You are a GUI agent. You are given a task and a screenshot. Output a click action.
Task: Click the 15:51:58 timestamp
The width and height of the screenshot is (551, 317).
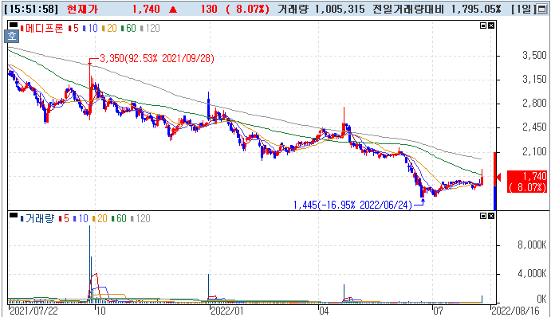pyautogui.click(x=31, y=9)
